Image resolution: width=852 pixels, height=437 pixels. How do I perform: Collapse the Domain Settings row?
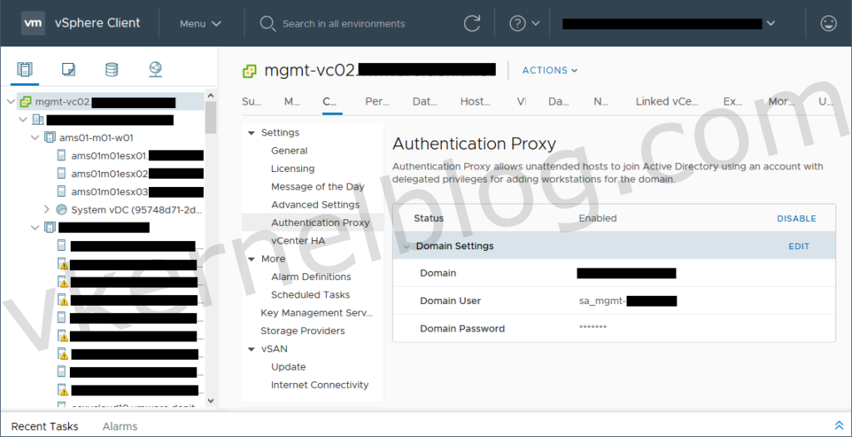(406, 247)
